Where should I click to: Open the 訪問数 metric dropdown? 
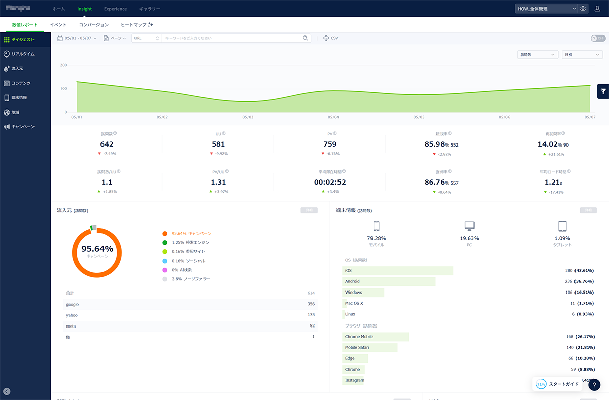click(537, 54)
